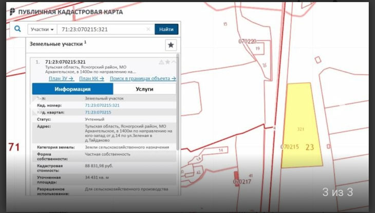Screen dimensions: 375x213
Task: Open favorites with the star button
Action: tap(171, 45)
